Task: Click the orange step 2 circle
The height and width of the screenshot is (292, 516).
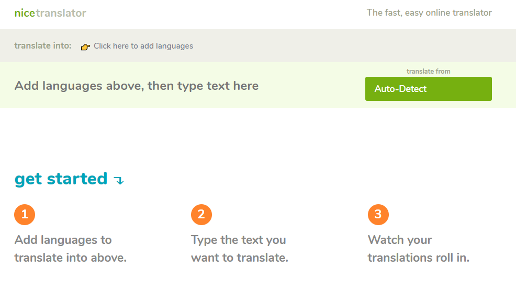Action: point(201,214)
